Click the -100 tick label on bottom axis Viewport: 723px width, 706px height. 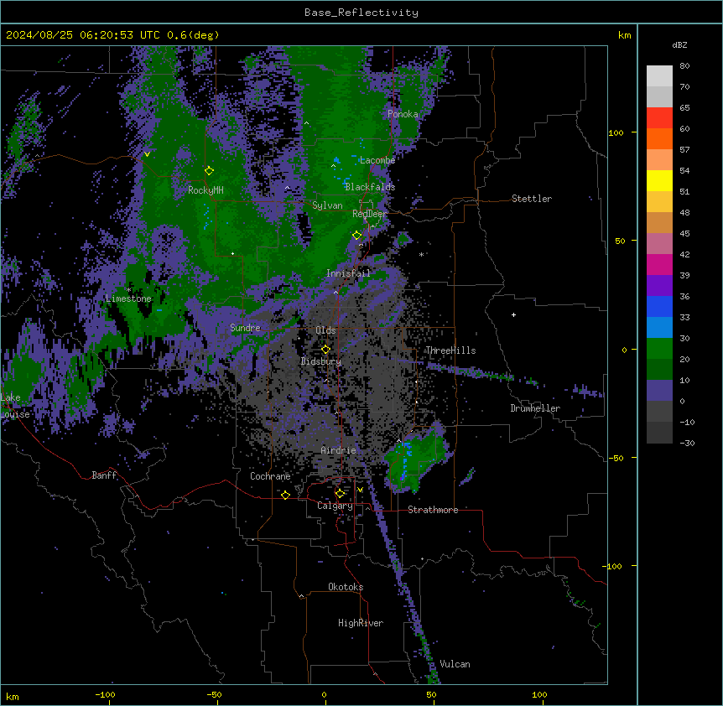tap(105, 694)
